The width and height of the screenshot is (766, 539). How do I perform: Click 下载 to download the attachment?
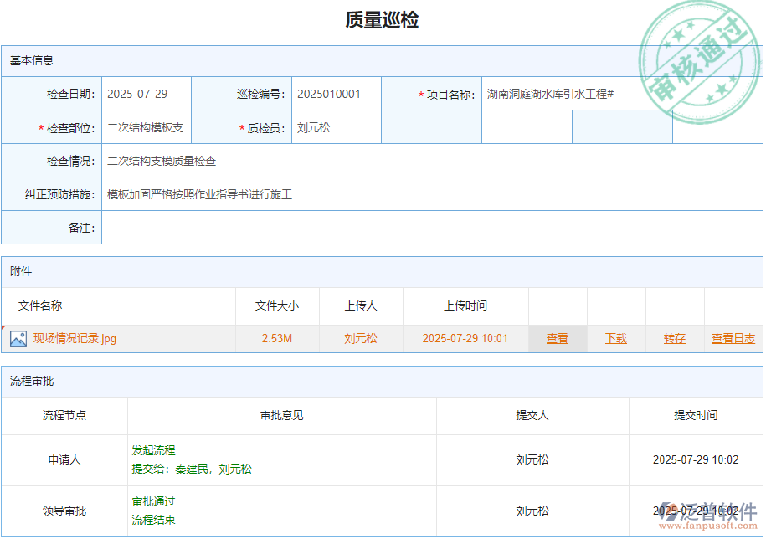617,338
